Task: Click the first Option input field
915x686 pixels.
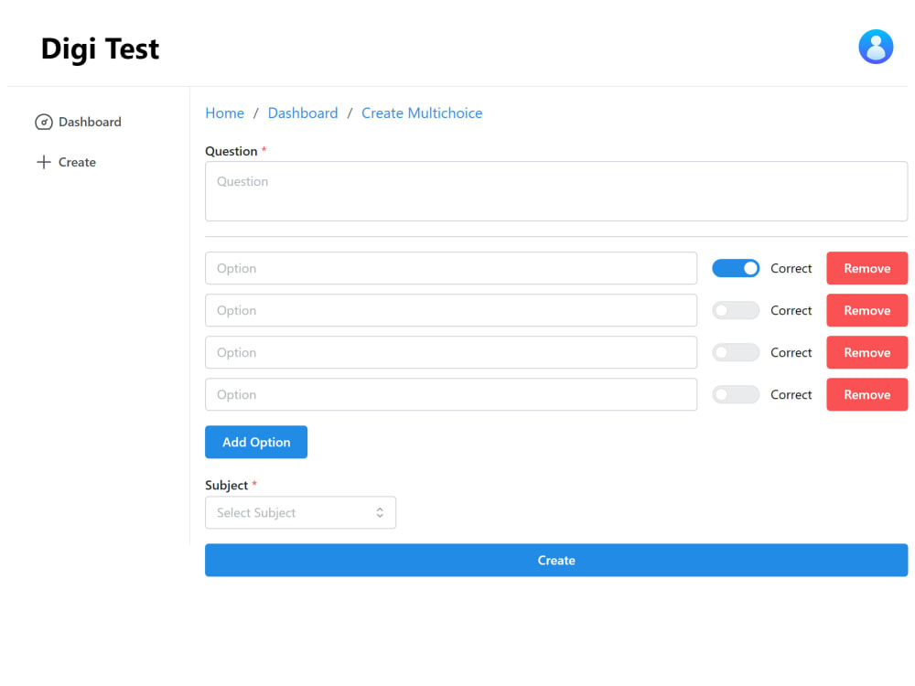Action: (450, 268)
